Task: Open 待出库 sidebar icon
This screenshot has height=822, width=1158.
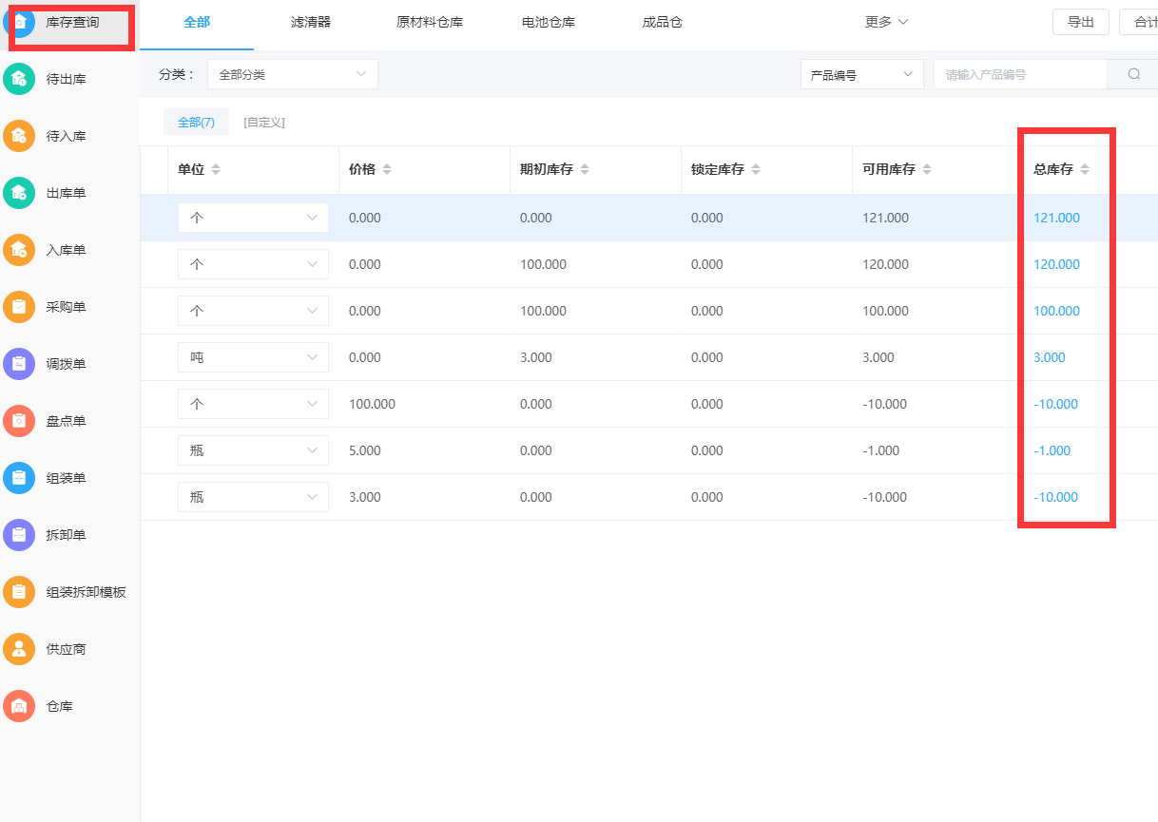Action: coord(19,79)
